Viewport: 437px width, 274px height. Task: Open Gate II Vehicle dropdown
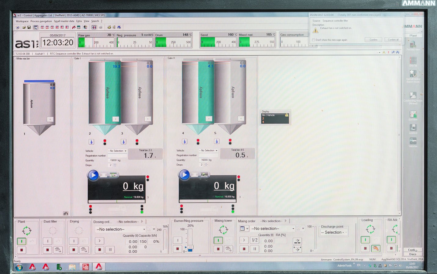209,150
